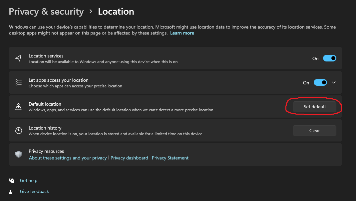Image resolution: width=356 pixels, height=201 pixels.
Task: Click the Set default button
Action: (x=314, y=107)
